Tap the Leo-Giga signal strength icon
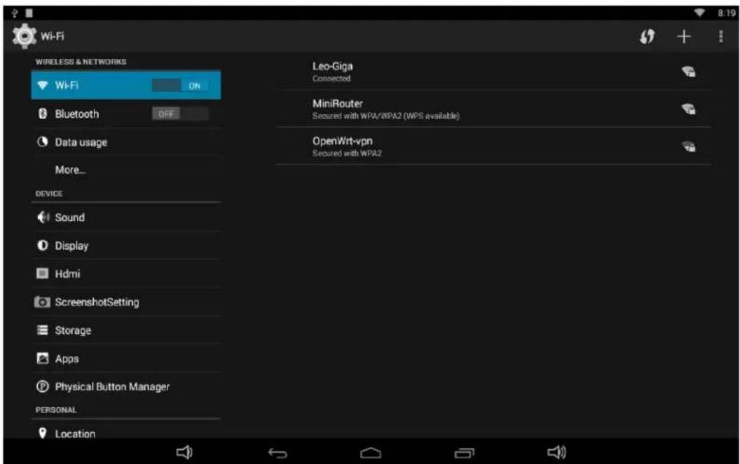 click(x=689, y=71)
